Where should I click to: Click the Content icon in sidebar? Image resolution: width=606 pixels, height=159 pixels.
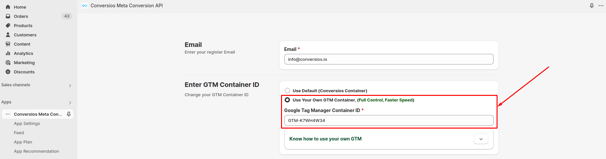[8, 44]
